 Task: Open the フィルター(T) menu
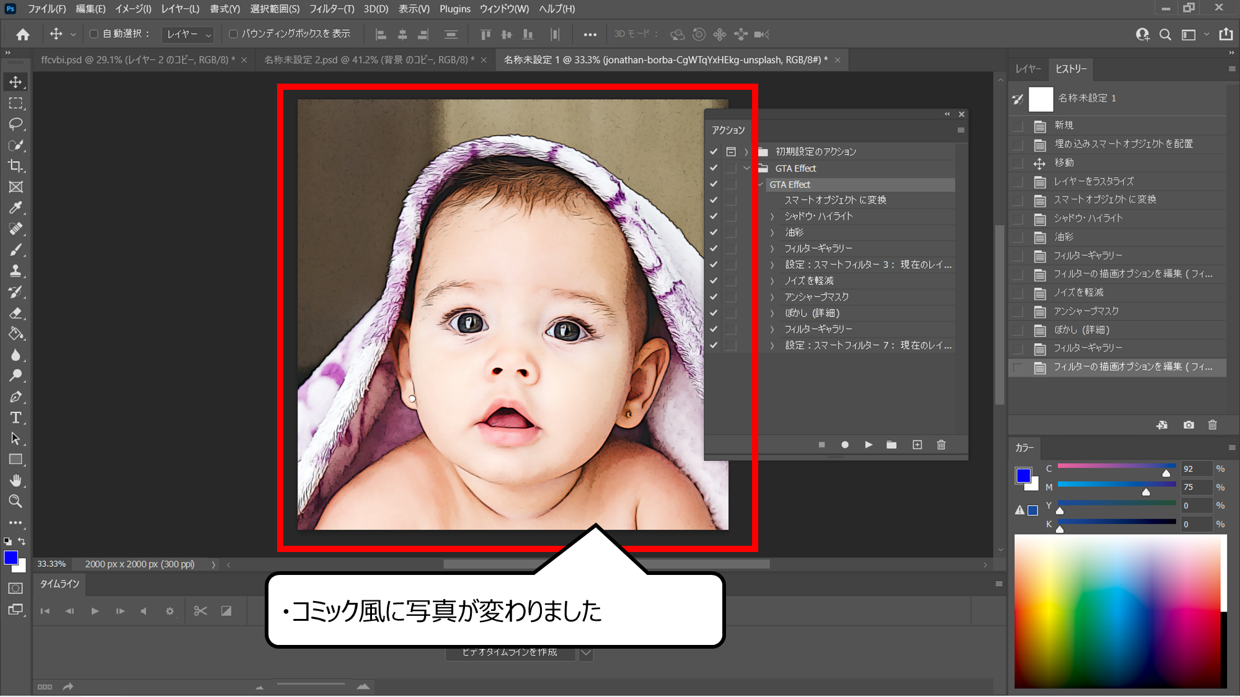[332, 9]
